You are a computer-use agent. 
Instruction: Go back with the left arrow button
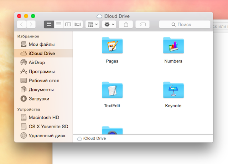tap(21, 24)
